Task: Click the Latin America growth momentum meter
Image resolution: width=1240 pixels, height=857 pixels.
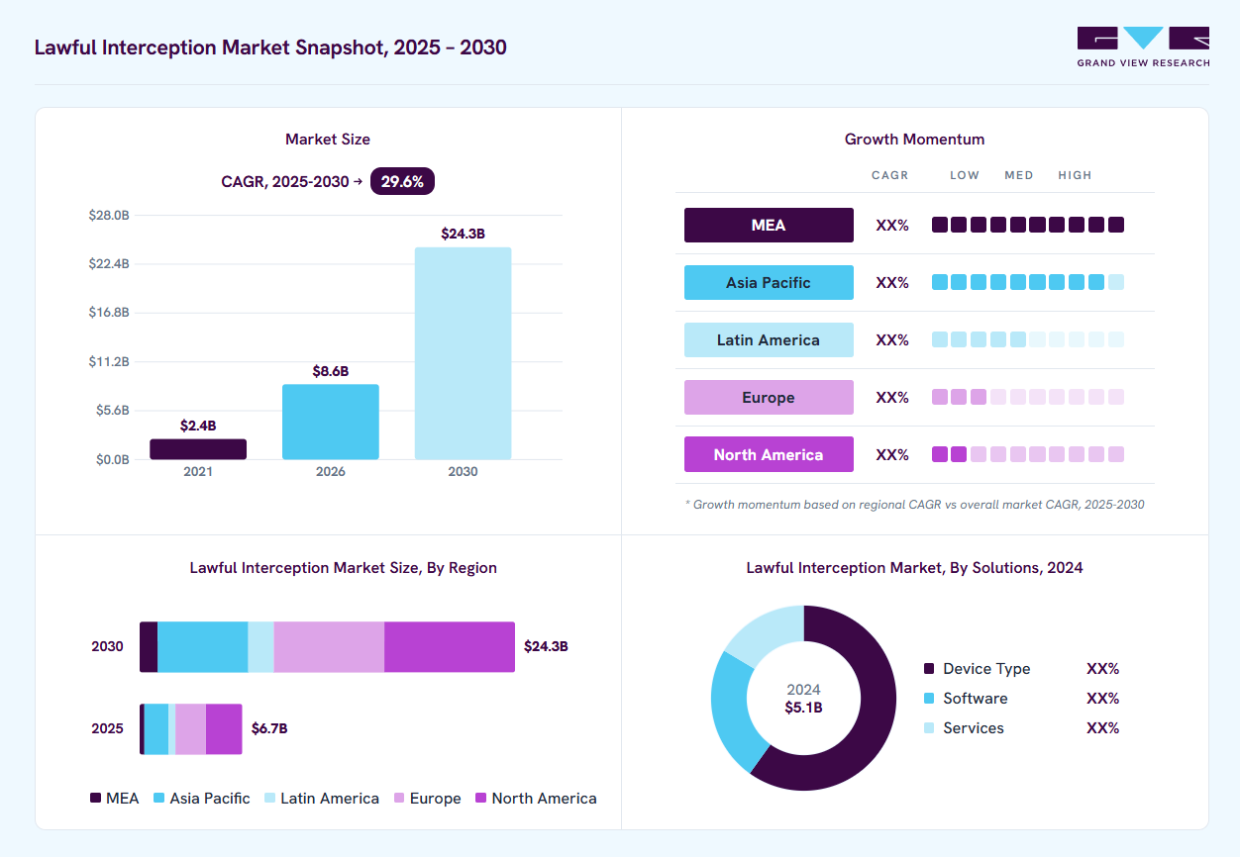Action: tap(1028, 339)
